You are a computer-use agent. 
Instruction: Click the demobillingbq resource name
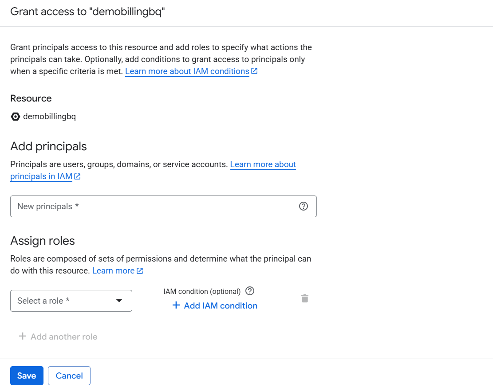pos(49,117)
